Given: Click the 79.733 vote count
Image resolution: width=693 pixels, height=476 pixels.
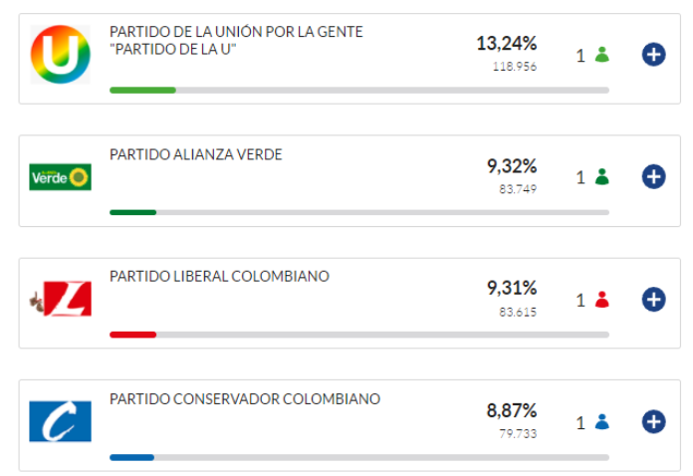Looking at the screenshot, I should [518, 433].
